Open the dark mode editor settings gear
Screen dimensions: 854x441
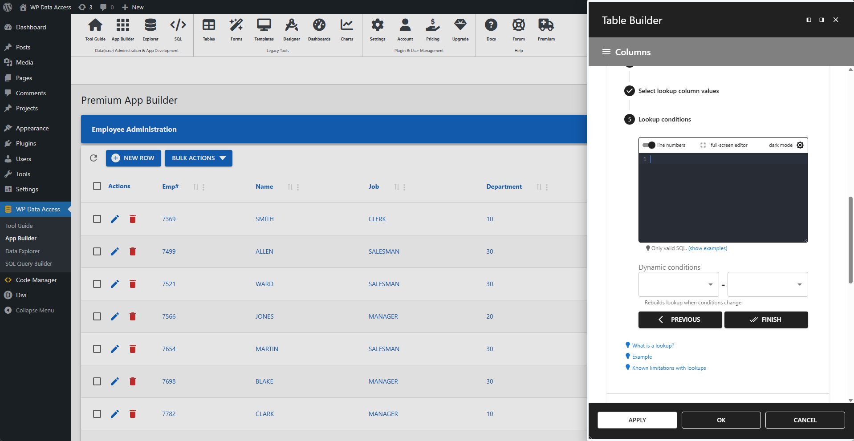pyautogui.click(x=800, y=145)
